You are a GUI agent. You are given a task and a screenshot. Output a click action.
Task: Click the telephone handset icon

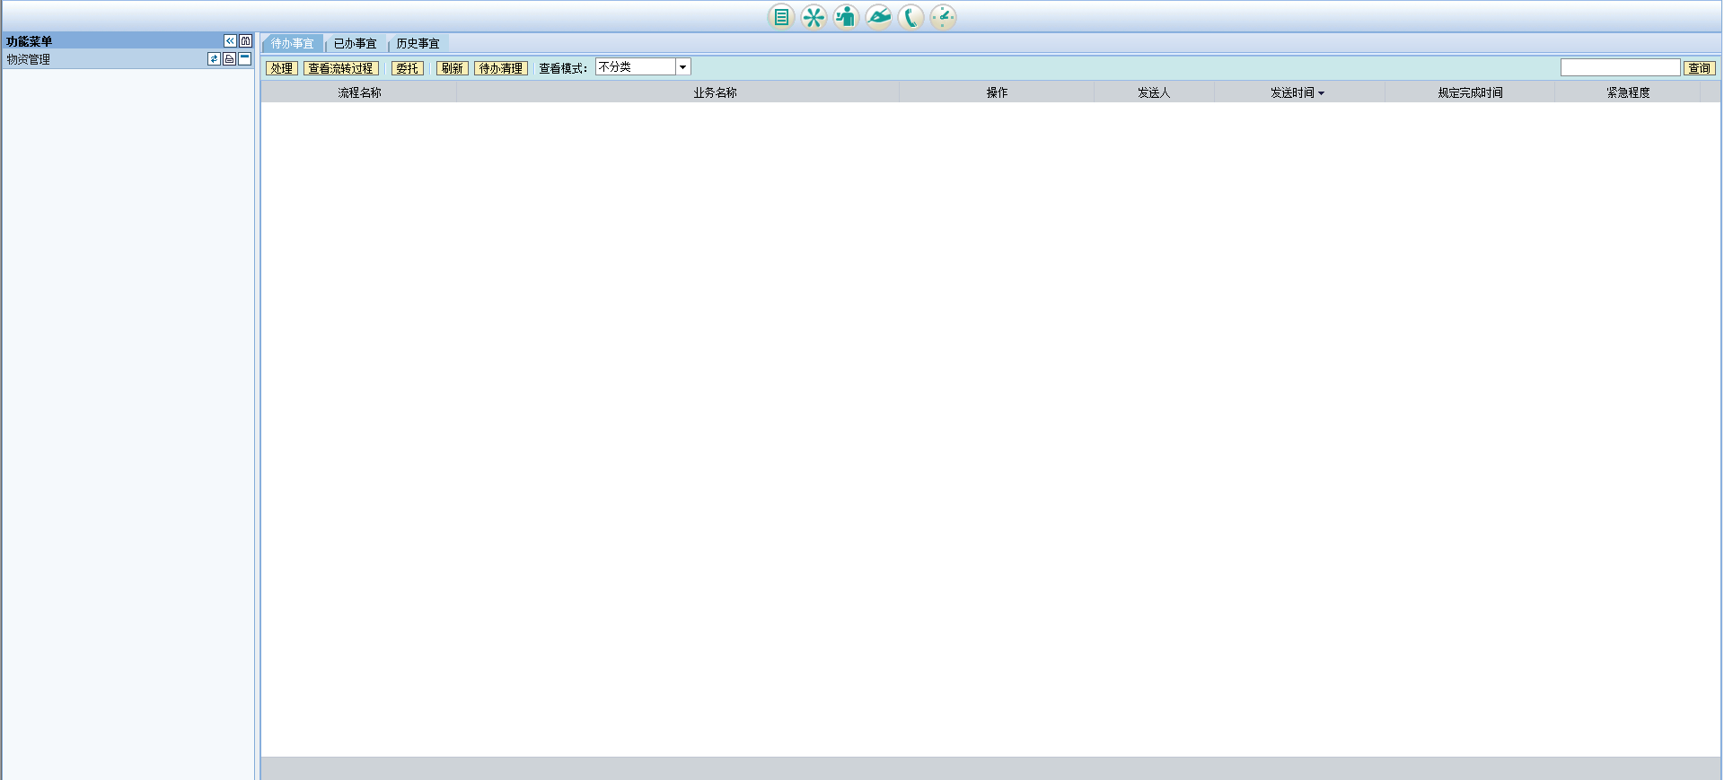(x=910, y=17)
